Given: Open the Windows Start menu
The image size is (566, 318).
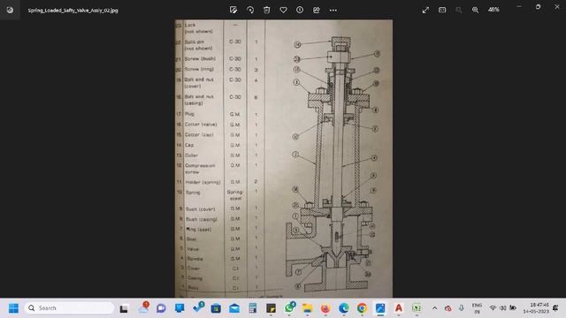Looking at the screenshot, I should point(14,308).
